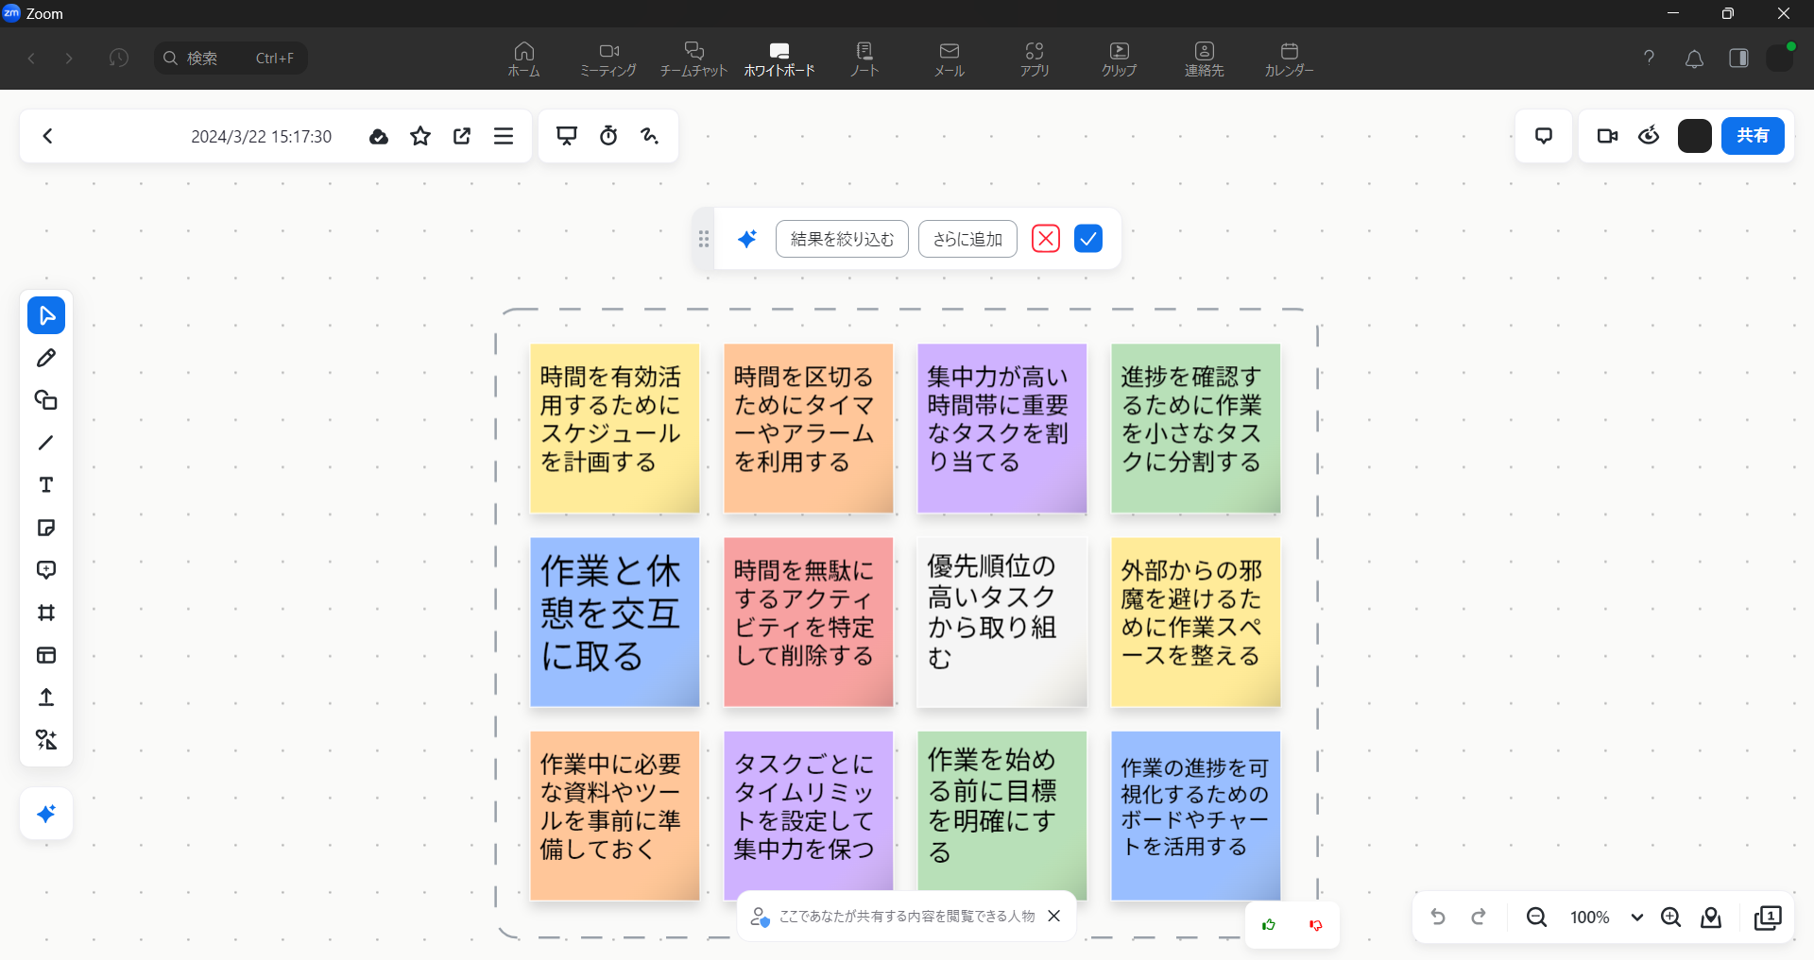Expand the 100% zoom level dropdown
This screenshot has width=1814, height=960.
pos(1636,918)
